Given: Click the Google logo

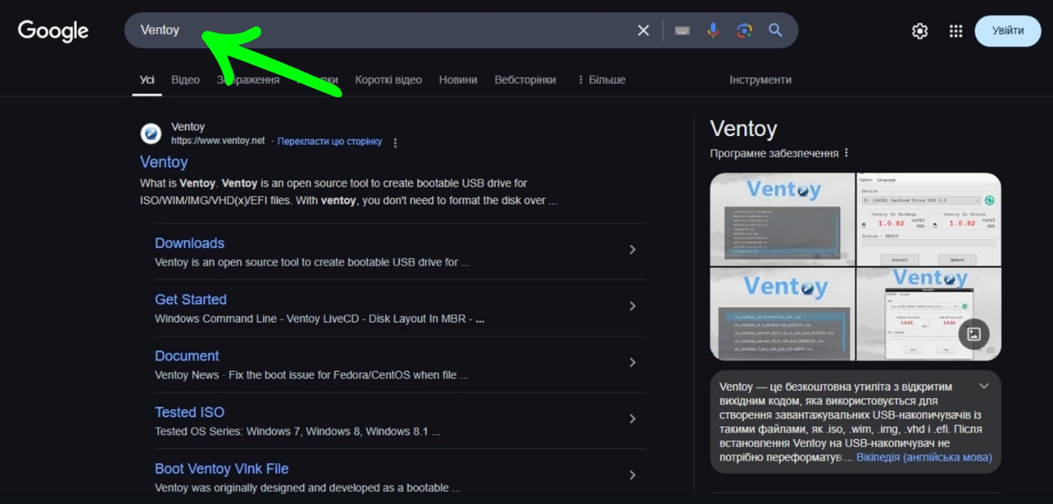Looking at the screenshot, I should coord(53,31).
